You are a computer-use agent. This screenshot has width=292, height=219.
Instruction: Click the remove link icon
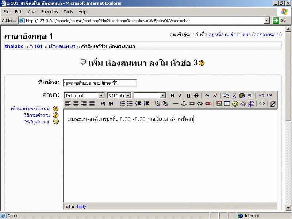[x=200, y=104]
